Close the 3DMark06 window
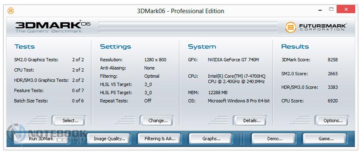Viewport: 361px width, 153px height. pyautogui.click(x=346, y=10)
